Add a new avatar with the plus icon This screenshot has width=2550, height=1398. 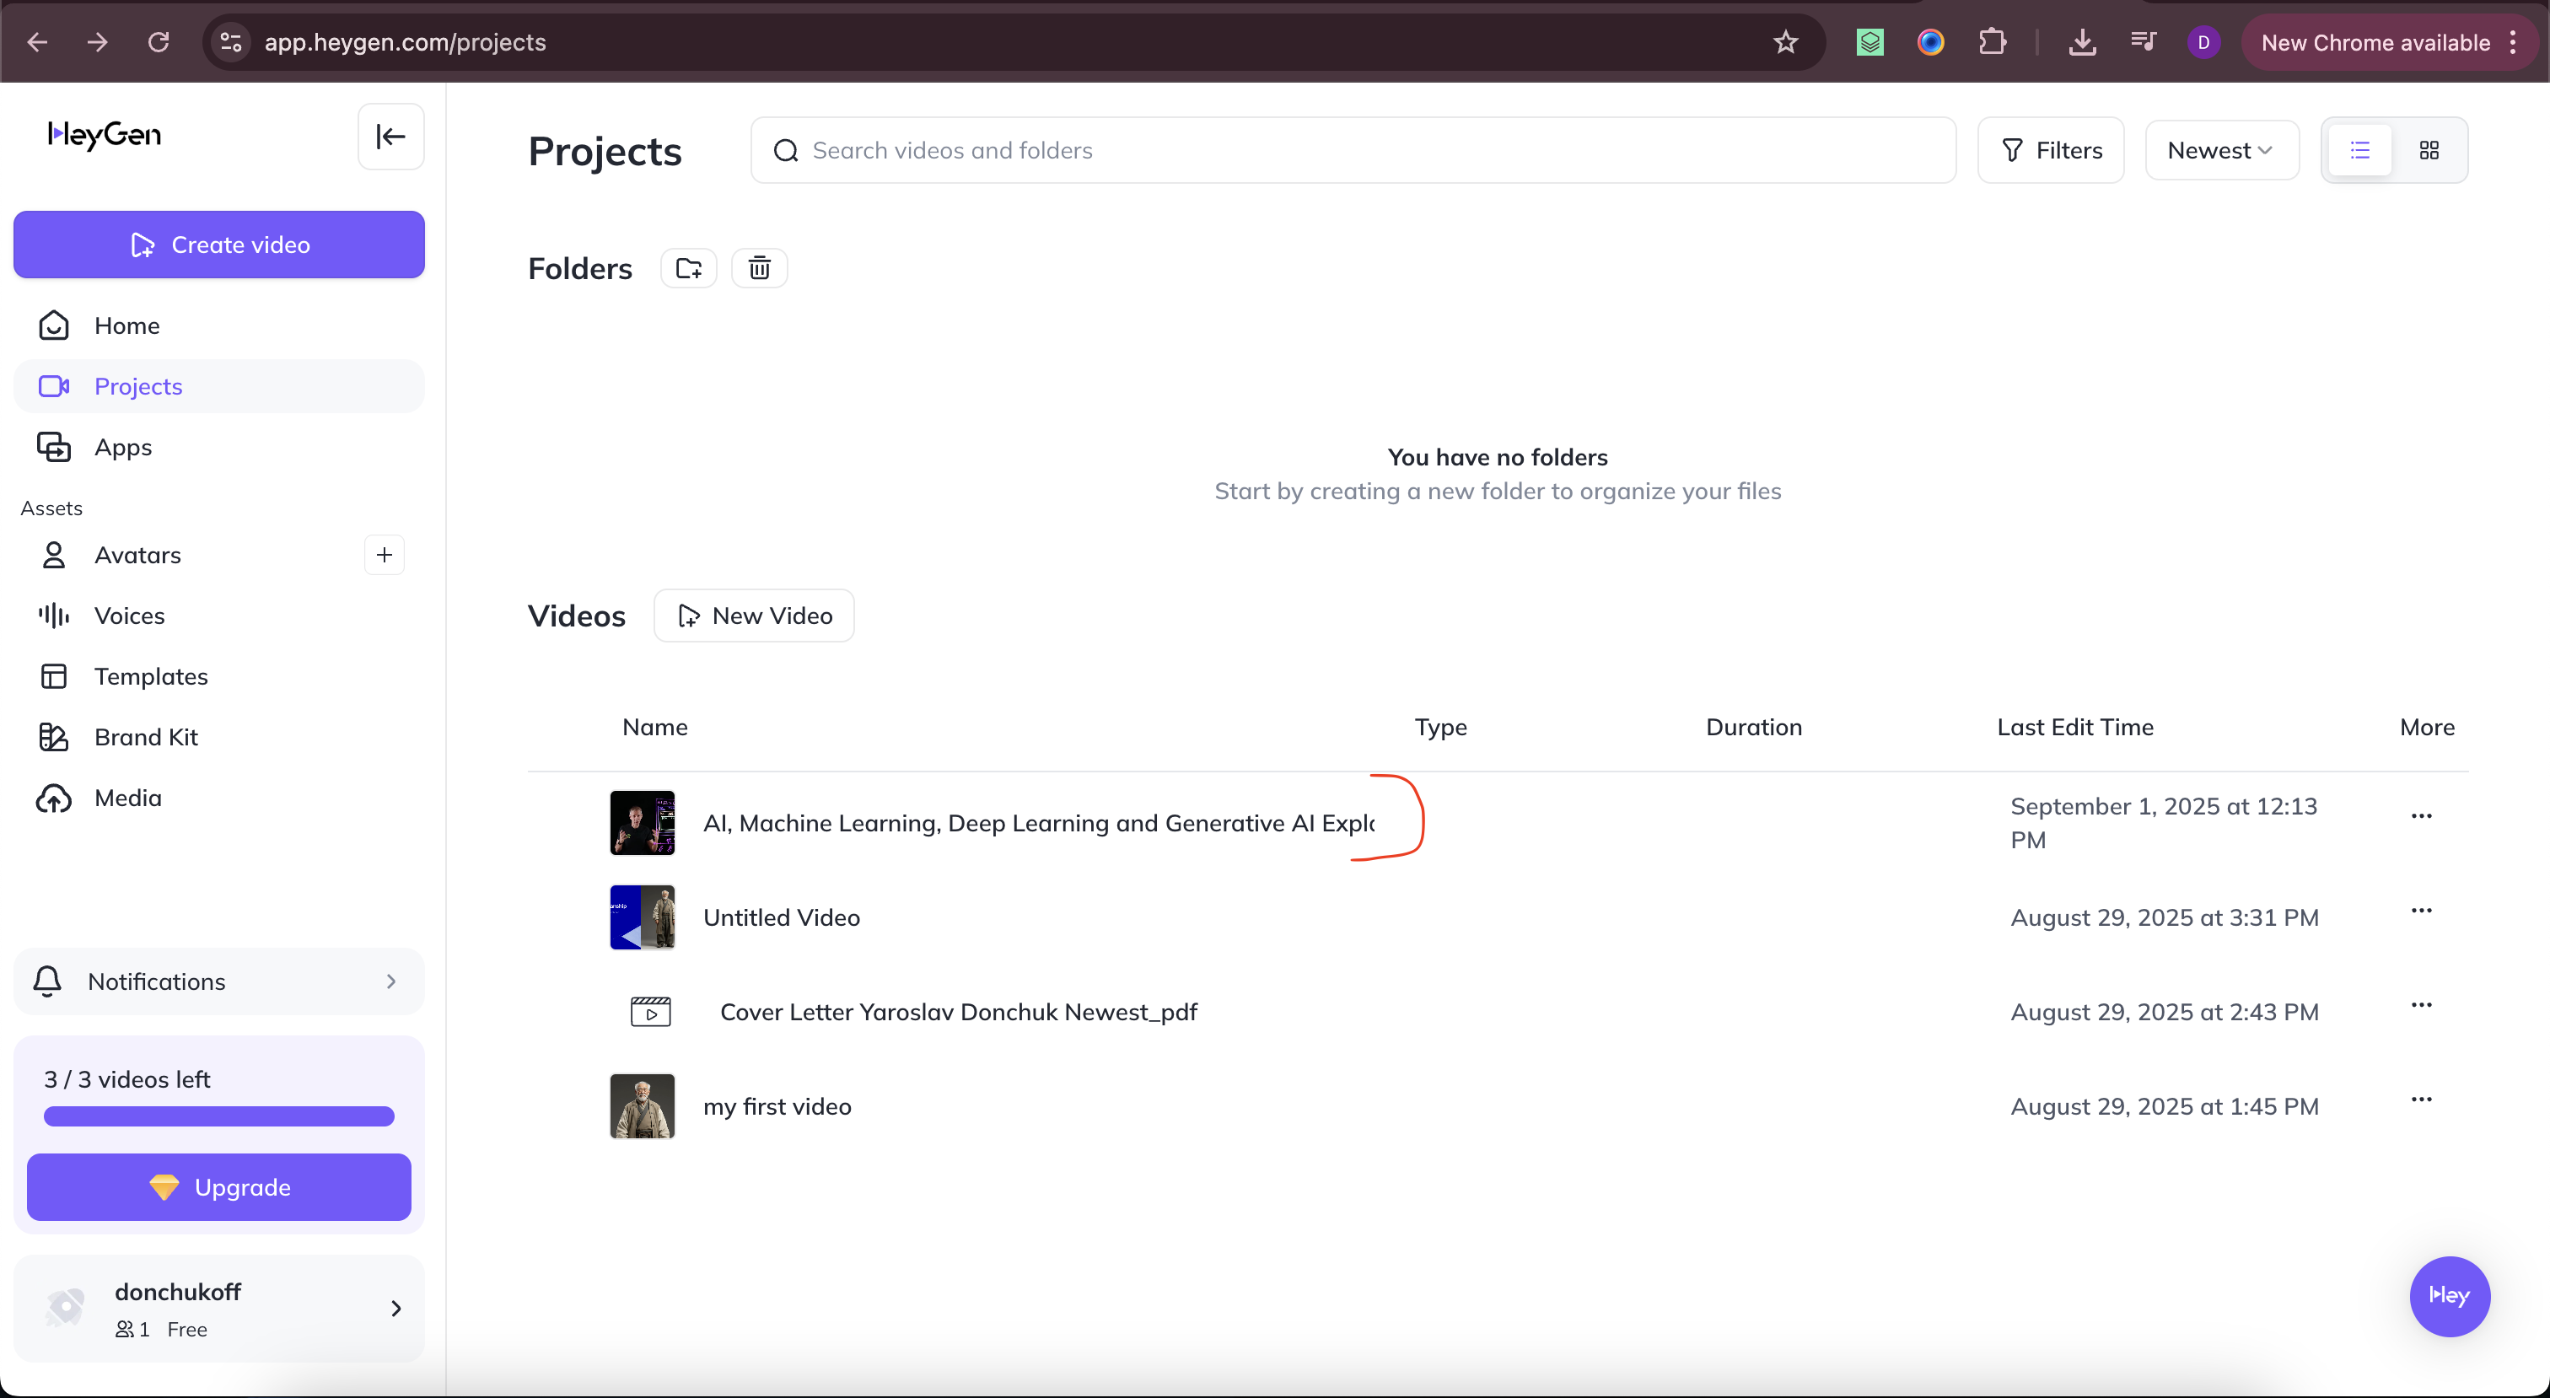384,556
